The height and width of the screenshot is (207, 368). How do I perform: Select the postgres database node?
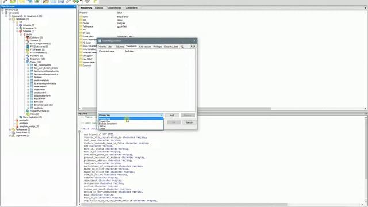point(23,123)
